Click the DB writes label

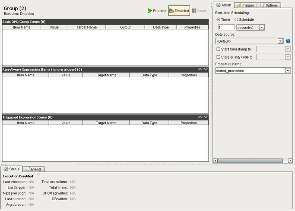pos(60,199)
